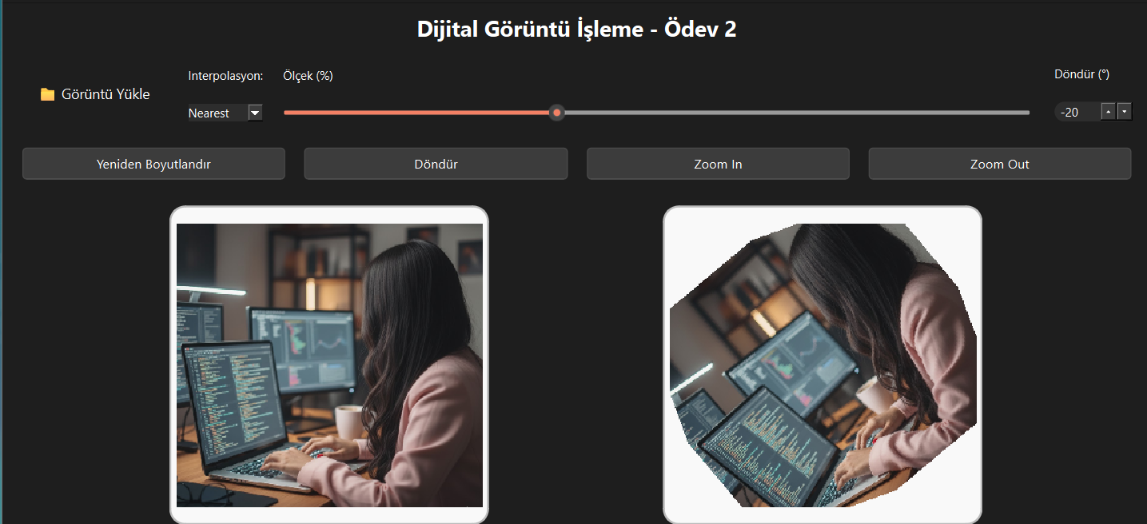1147x524 pixels.
Task: Click the Zoom In button
Action: 718,164
